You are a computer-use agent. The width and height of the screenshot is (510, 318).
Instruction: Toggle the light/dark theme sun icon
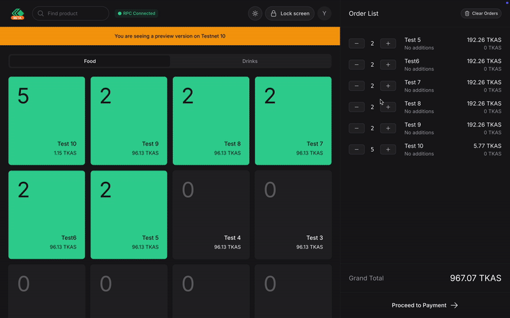pos(255,13)
